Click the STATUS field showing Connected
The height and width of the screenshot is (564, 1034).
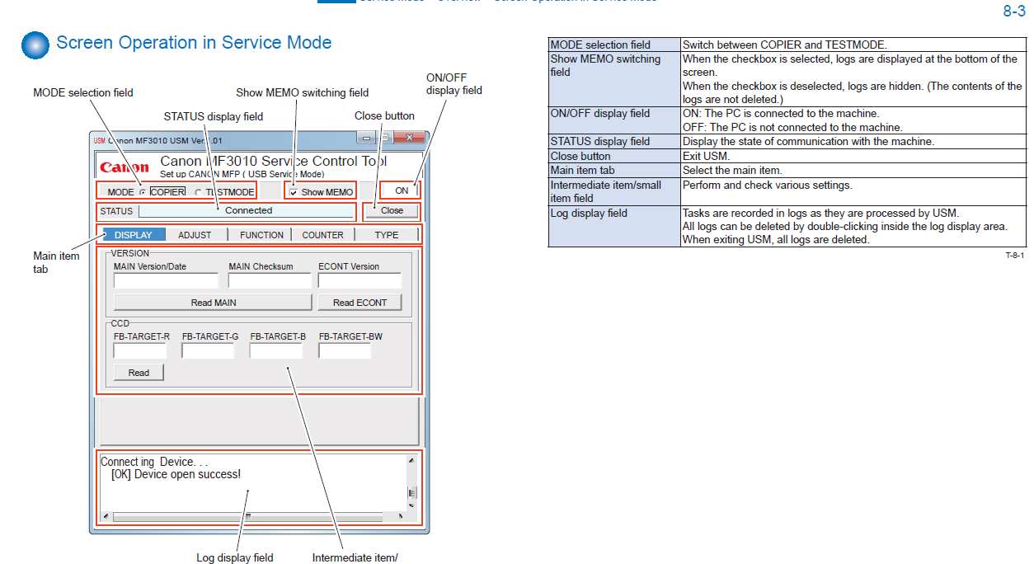(x=247, y=211)
